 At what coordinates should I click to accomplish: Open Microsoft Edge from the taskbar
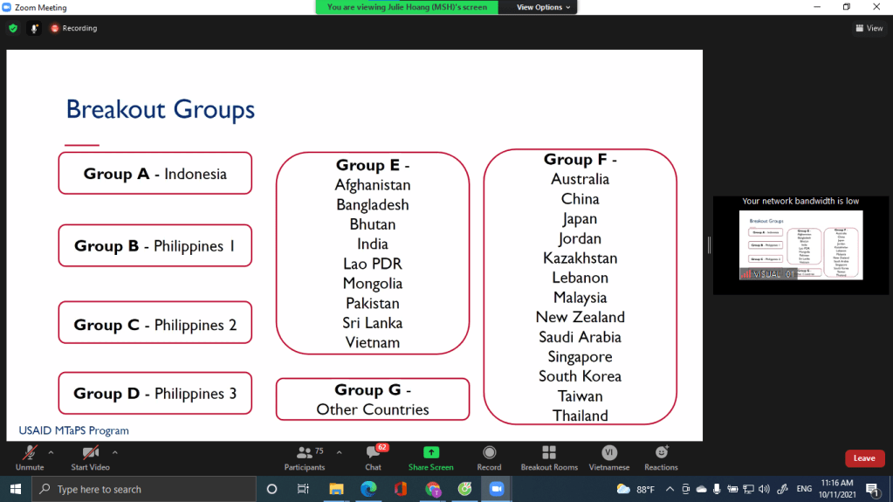368,489
